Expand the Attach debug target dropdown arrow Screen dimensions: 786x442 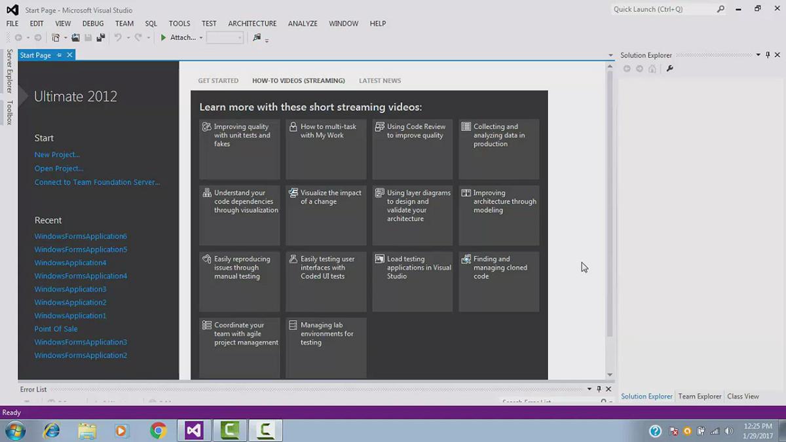coord(201,38)
